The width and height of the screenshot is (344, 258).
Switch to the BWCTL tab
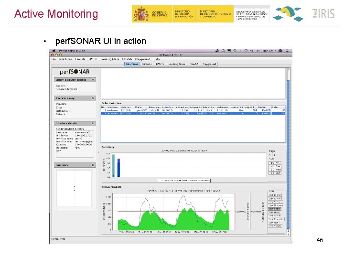pos(160,64)
